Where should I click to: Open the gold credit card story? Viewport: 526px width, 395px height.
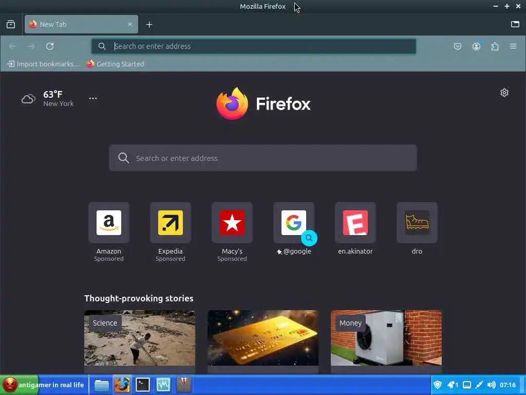pos(263,338)
